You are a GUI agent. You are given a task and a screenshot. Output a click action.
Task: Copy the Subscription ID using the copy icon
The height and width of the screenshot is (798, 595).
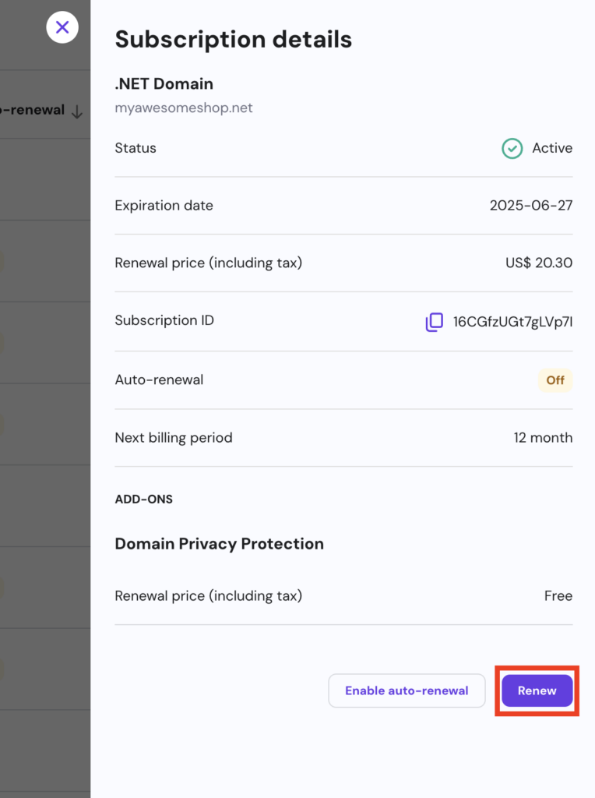pos(434,322)
